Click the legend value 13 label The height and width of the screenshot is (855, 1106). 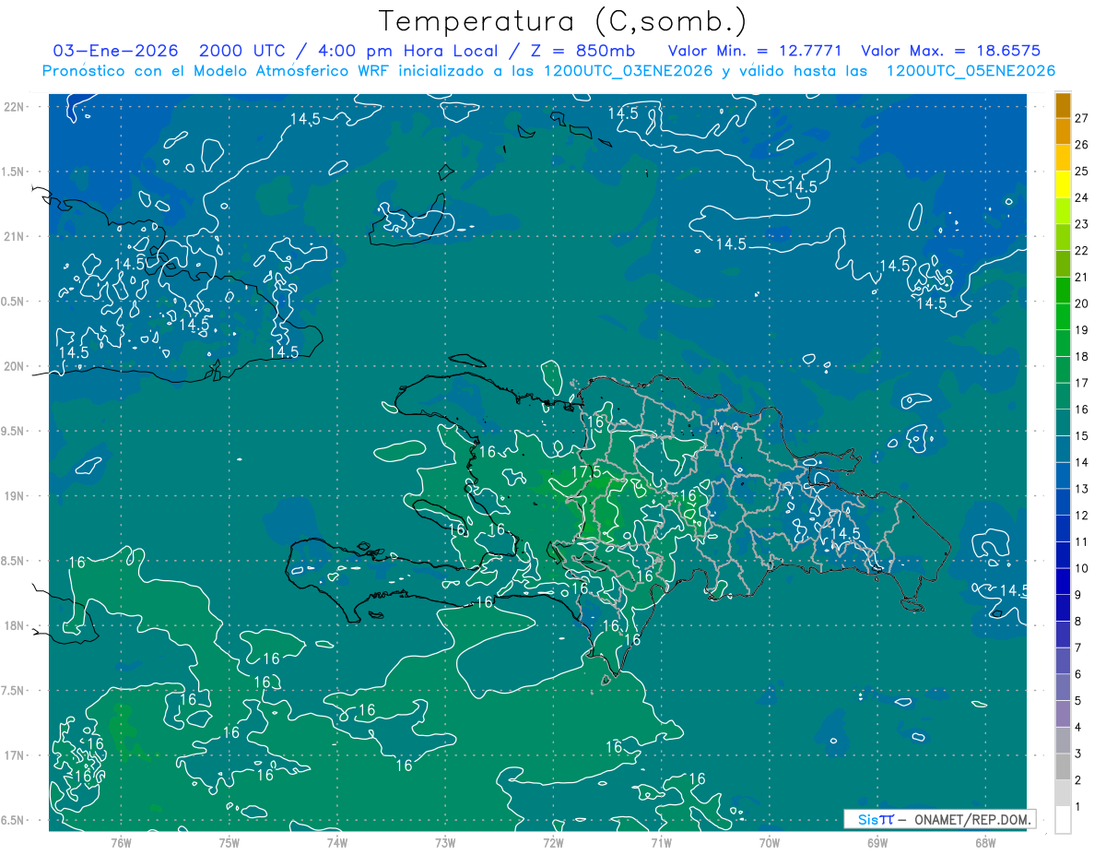[x=1082, y=489]
